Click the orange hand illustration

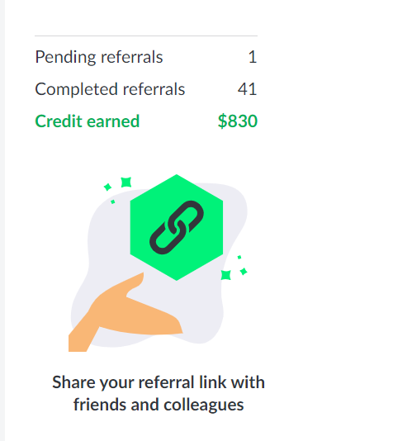coord(125,312)
